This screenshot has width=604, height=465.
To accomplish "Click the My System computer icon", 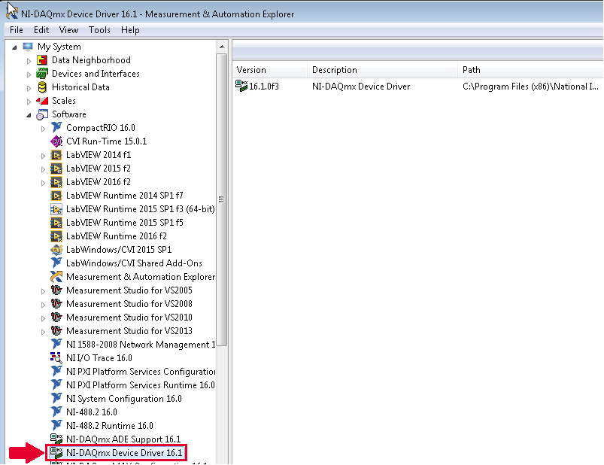I will coord(28,47).
